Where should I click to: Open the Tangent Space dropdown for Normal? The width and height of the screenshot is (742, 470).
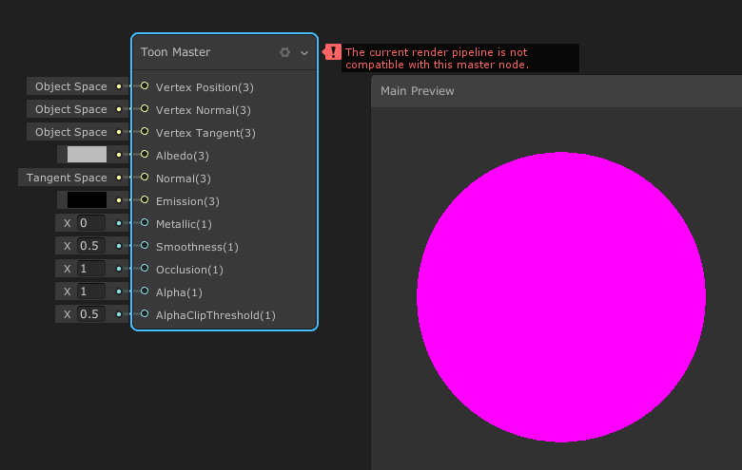point(67,178)
